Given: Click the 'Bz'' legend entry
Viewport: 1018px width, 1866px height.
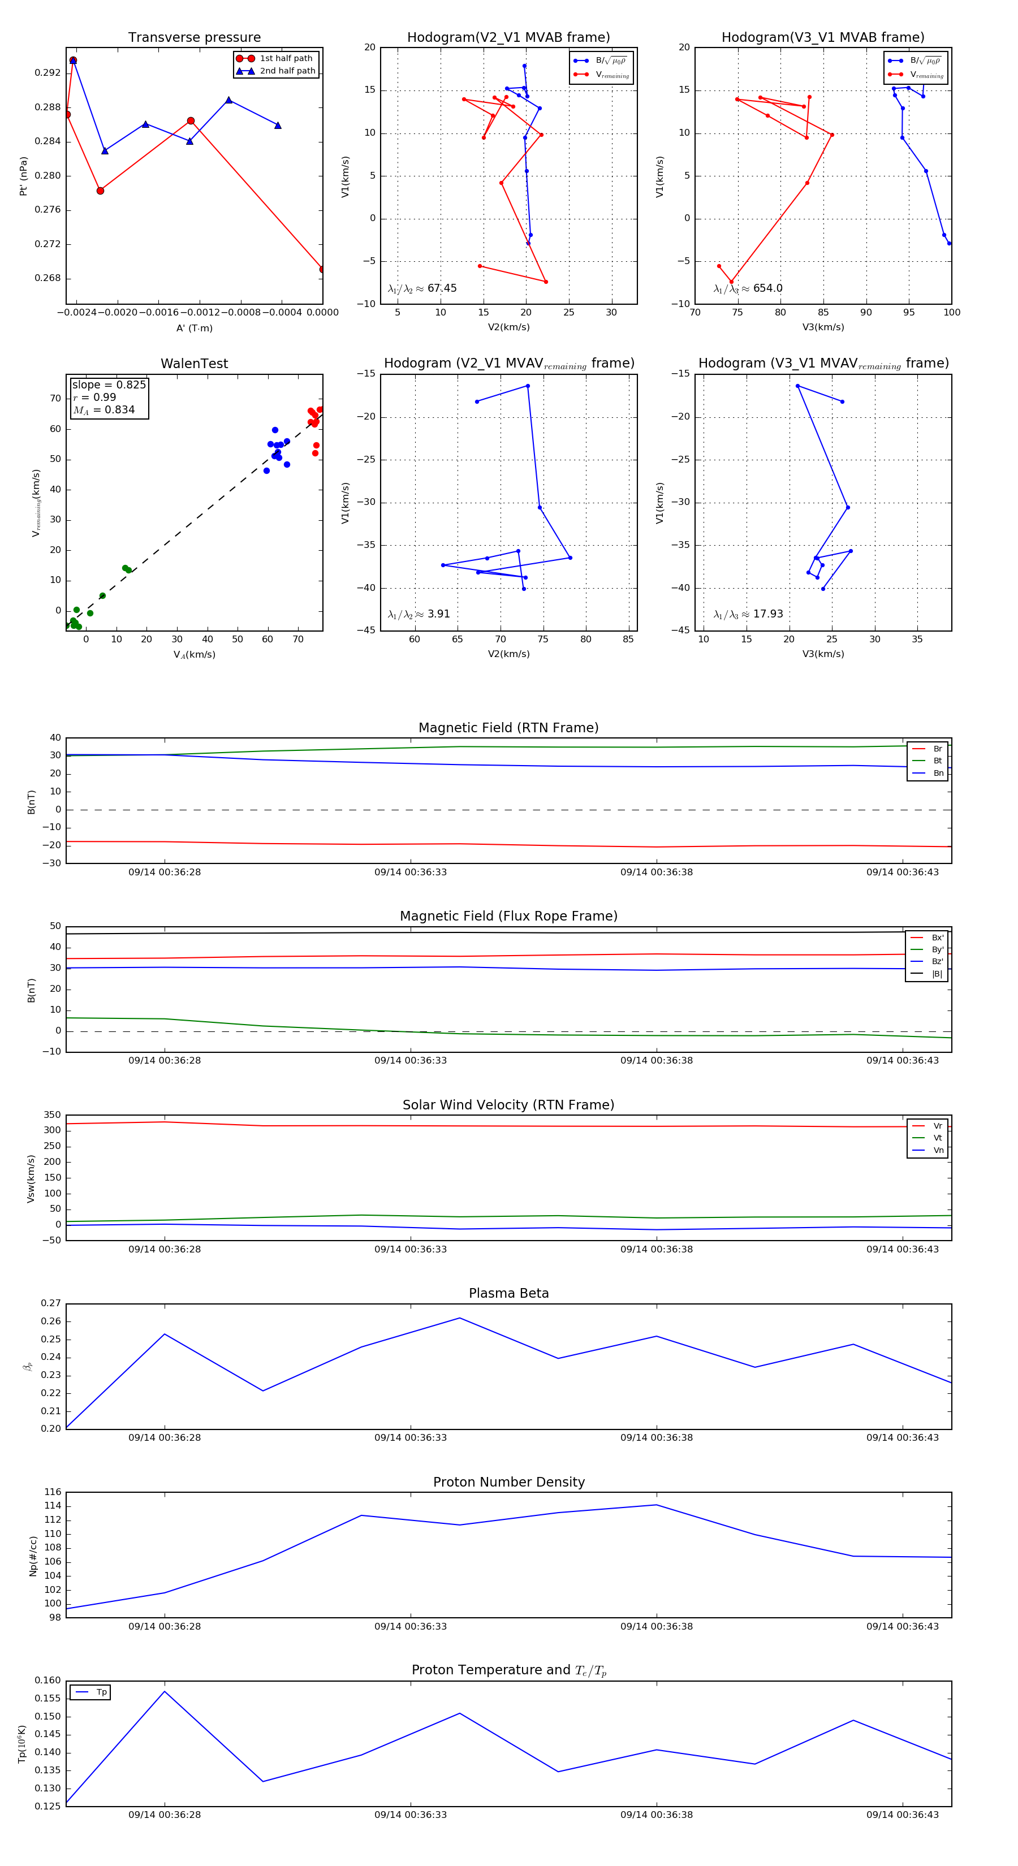Looking at the screenshot, I should (928, 961).
